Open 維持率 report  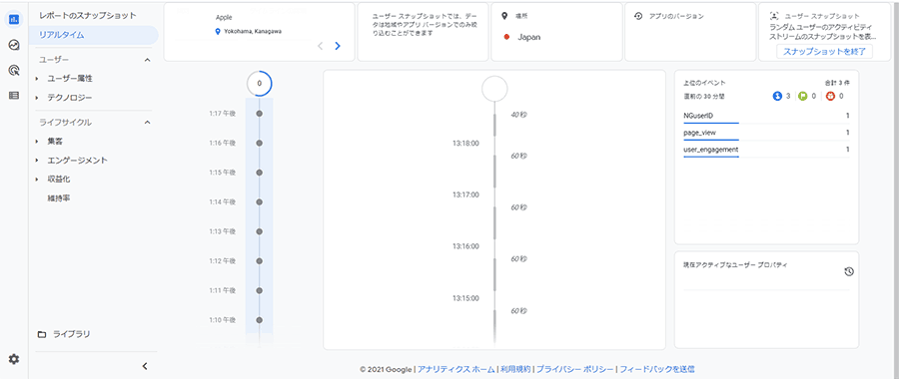click(59, 198)
